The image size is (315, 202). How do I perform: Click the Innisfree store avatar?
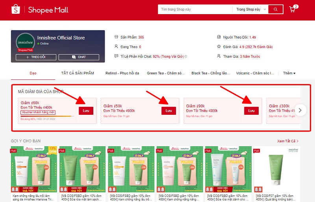[25, 42]
